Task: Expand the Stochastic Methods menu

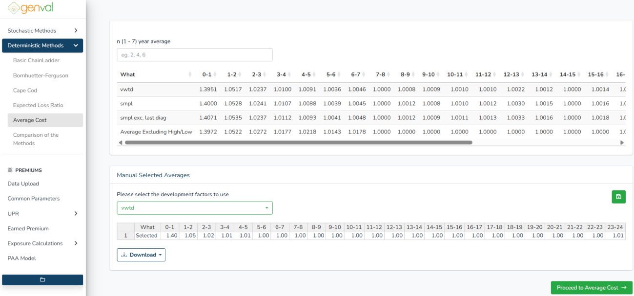Action: [x=42, y=31]
